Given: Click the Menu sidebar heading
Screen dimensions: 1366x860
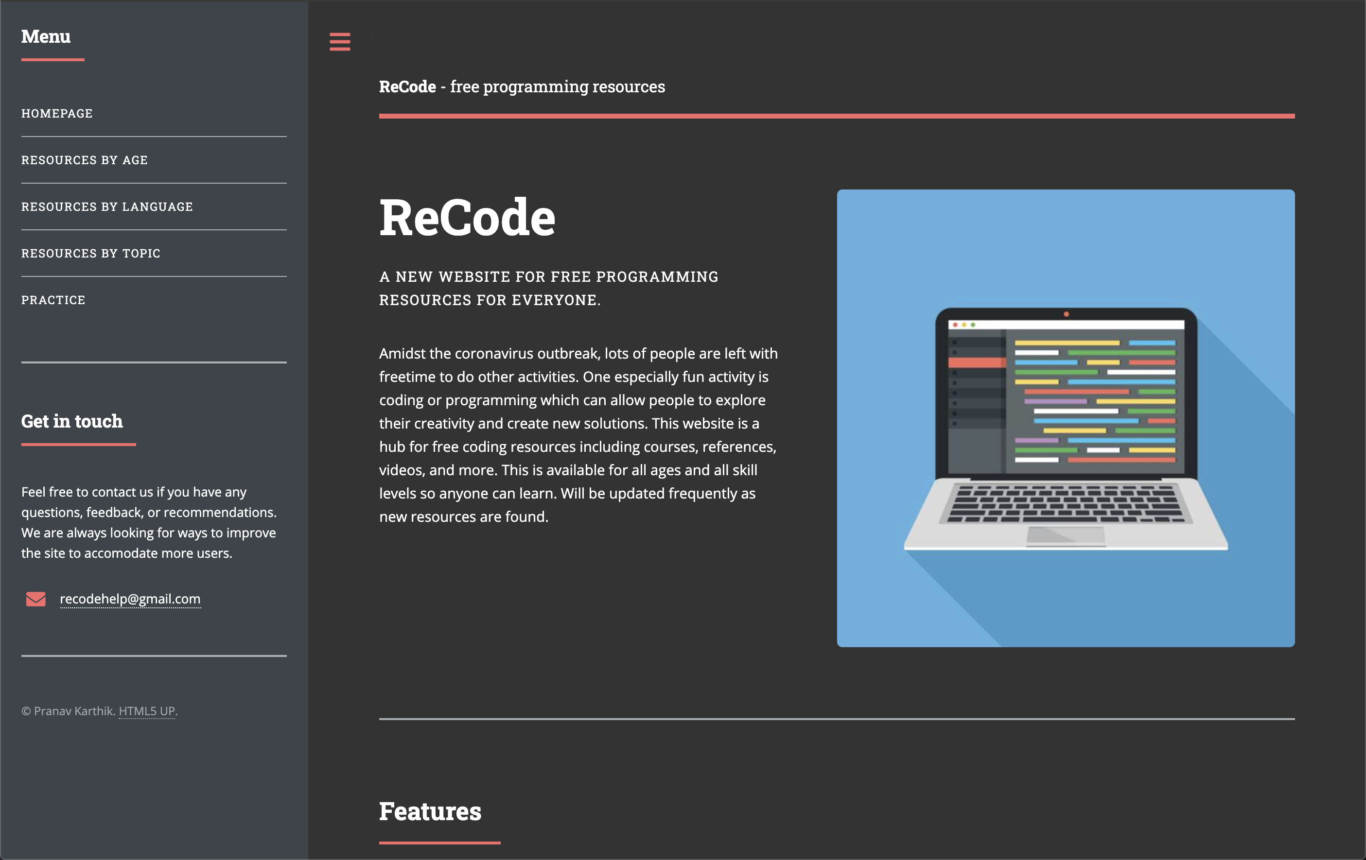Looking at the screenshot, I should (x=46, y=37).
